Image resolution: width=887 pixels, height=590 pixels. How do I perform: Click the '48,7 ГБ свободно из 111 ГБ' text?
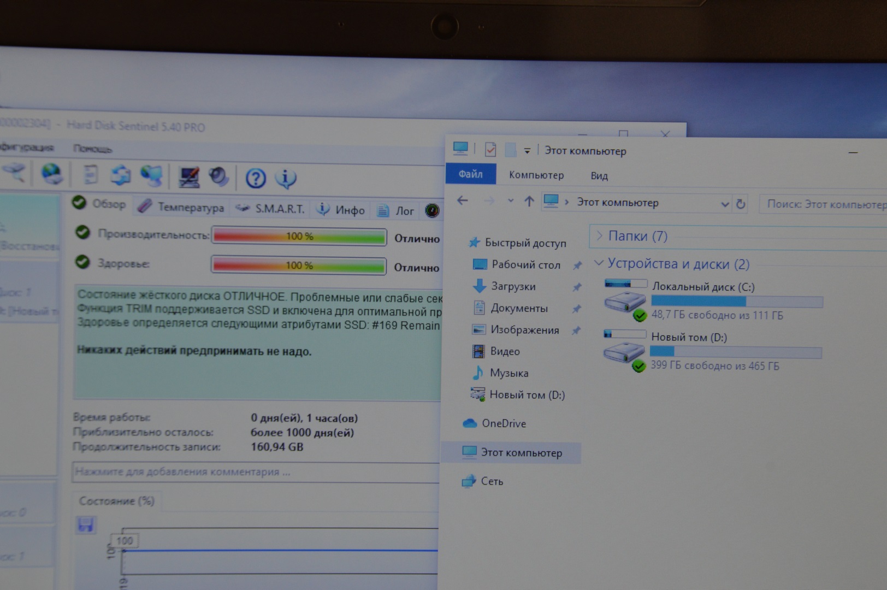point(717,315)
